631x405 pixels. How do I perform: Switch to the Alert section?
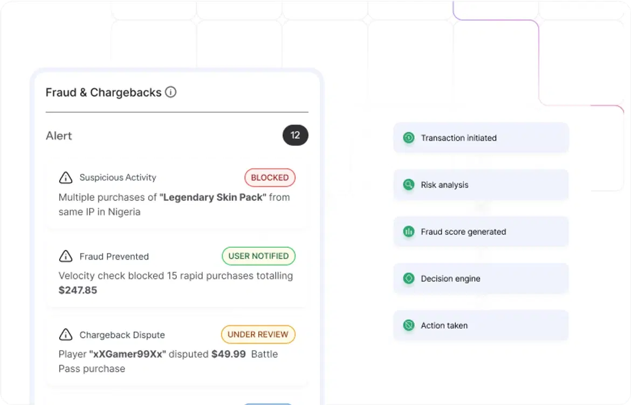(59, 136)
